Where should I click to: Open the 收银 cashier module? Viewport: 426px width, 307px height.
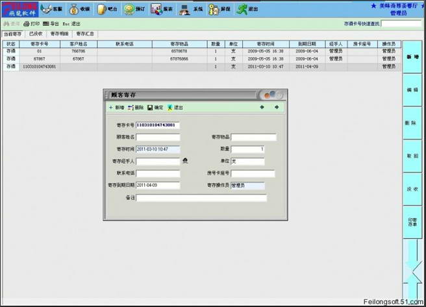(79, 9)
